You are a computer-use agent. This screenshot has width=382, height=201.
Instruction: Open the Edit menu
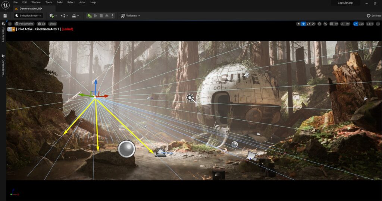[x=25, y=3]
